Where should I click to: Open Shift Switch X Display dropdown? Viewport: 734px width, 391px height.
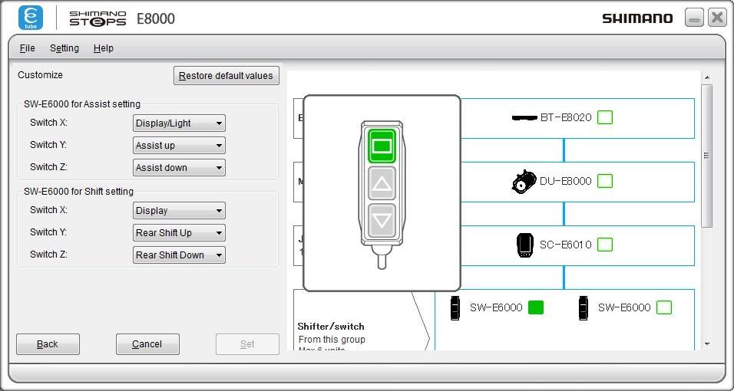[x=179, y=211]
